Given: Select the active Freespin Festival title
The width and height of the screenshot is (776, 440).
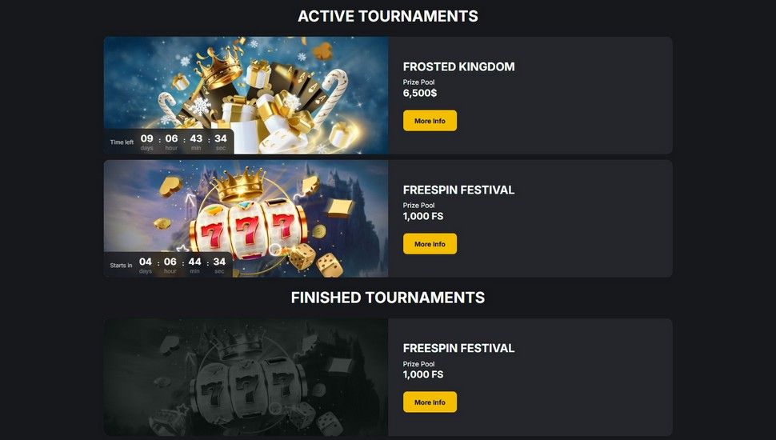Looking at the screenshot, I should click(458, 190).
